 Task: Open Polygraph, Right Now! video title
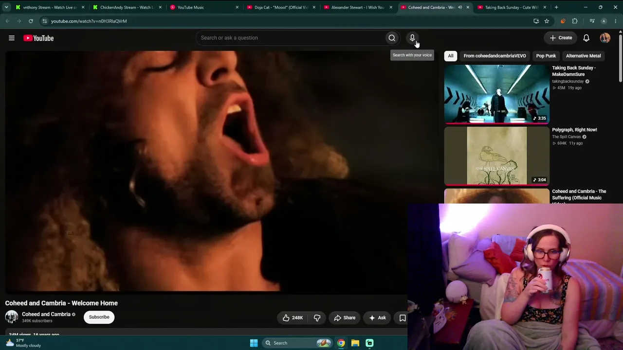[574, 130]
